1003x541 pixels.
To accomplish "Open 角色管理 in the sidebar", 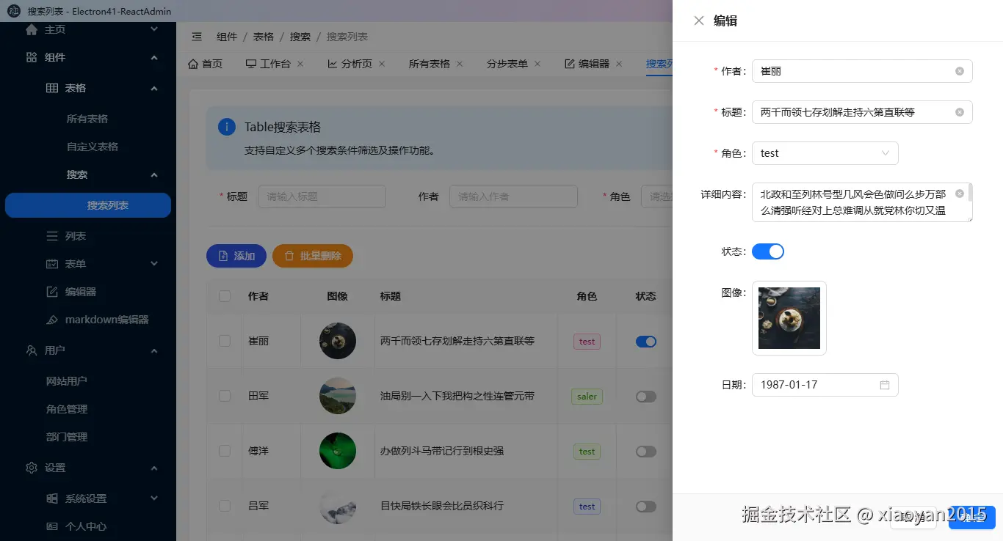I will (x=88, y=409).
